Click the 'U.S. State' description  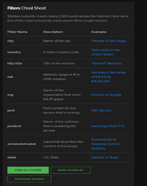[51, 157]
